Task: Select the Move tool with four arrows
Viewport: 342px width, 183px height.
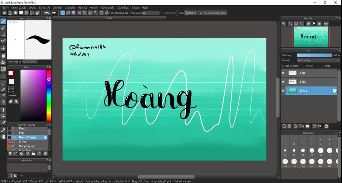Action: 3,48
